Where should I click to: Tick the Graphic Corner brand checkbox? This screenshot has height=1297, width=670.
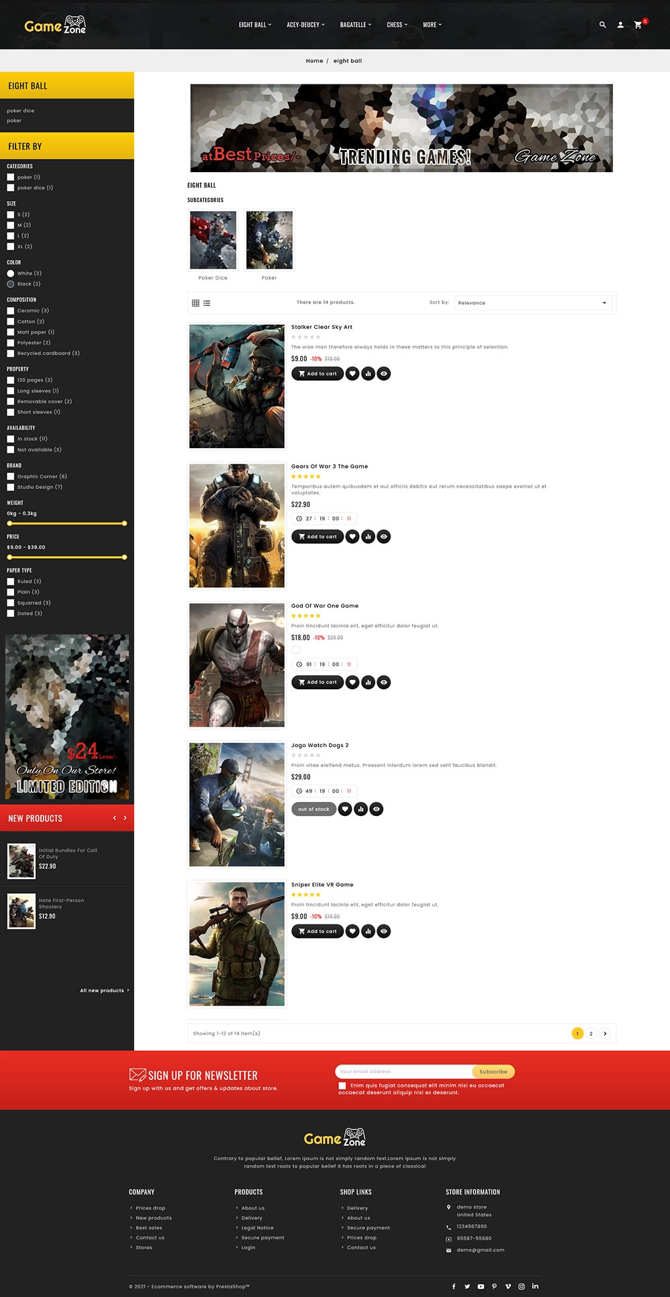11,476
